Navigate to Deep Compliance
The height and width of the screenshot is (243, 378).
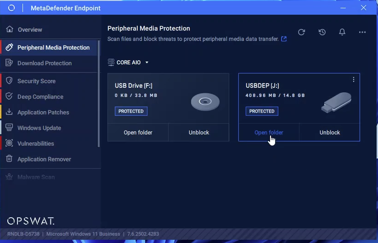click(40, 96)
